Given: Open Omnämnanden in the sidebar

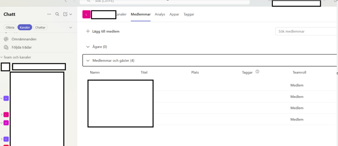Looking at the screenshot, I should pyautogui.click(x=24, y=39).
